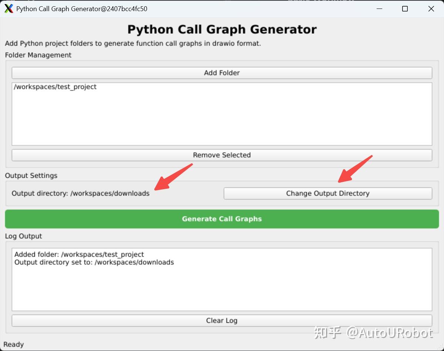This screenshot has height=351, width=444.
Task: Click the 'Python Call Graph Generator' heading
Action: click(x=222, y=29)
